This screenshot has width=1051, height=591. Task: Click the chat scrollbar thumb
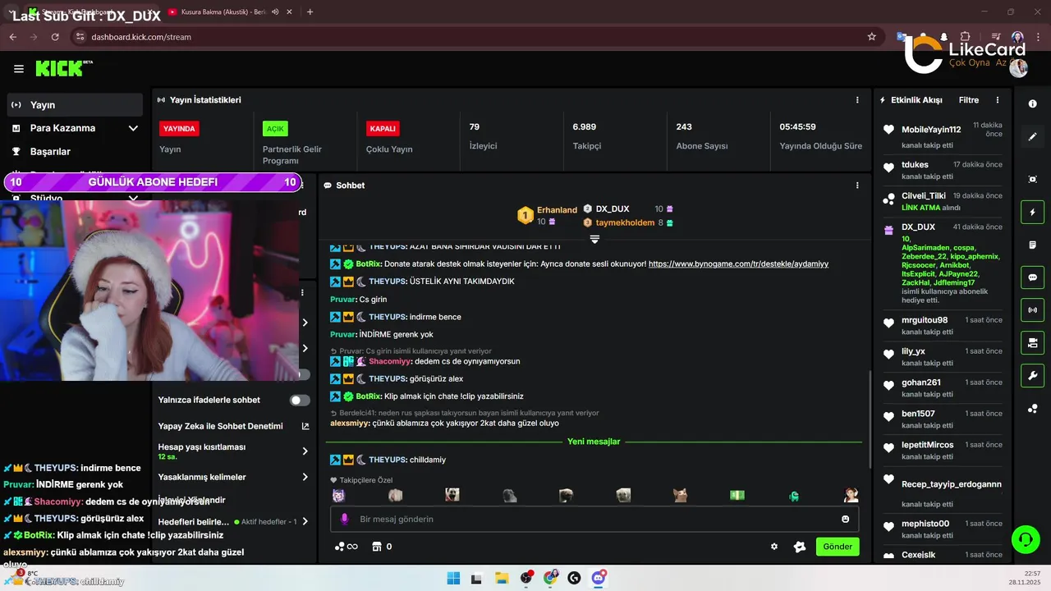point(870,419)
